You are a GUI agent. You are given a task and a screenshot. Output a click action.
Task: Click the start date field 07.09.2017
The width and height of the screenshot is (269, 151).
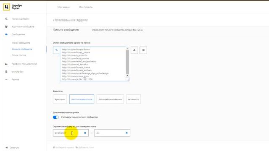tap(71, 133)
